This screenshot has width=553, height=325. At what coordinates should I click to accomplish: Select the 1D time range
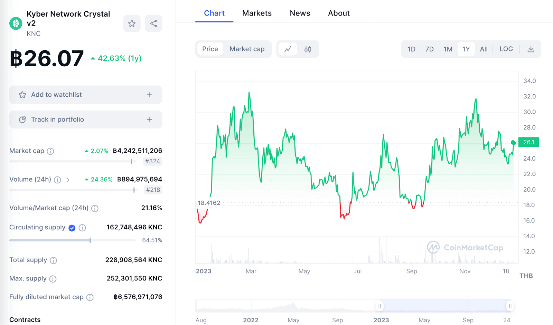point(411,49)
